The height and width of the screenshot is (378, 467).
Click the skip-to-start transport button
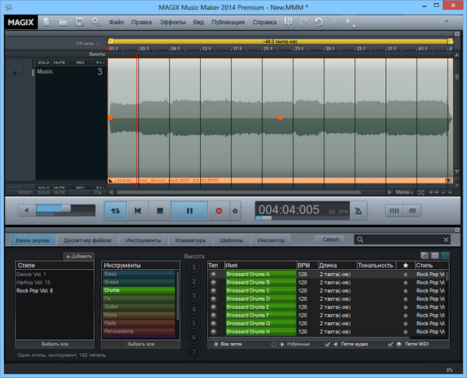click(x=139, y=210)
